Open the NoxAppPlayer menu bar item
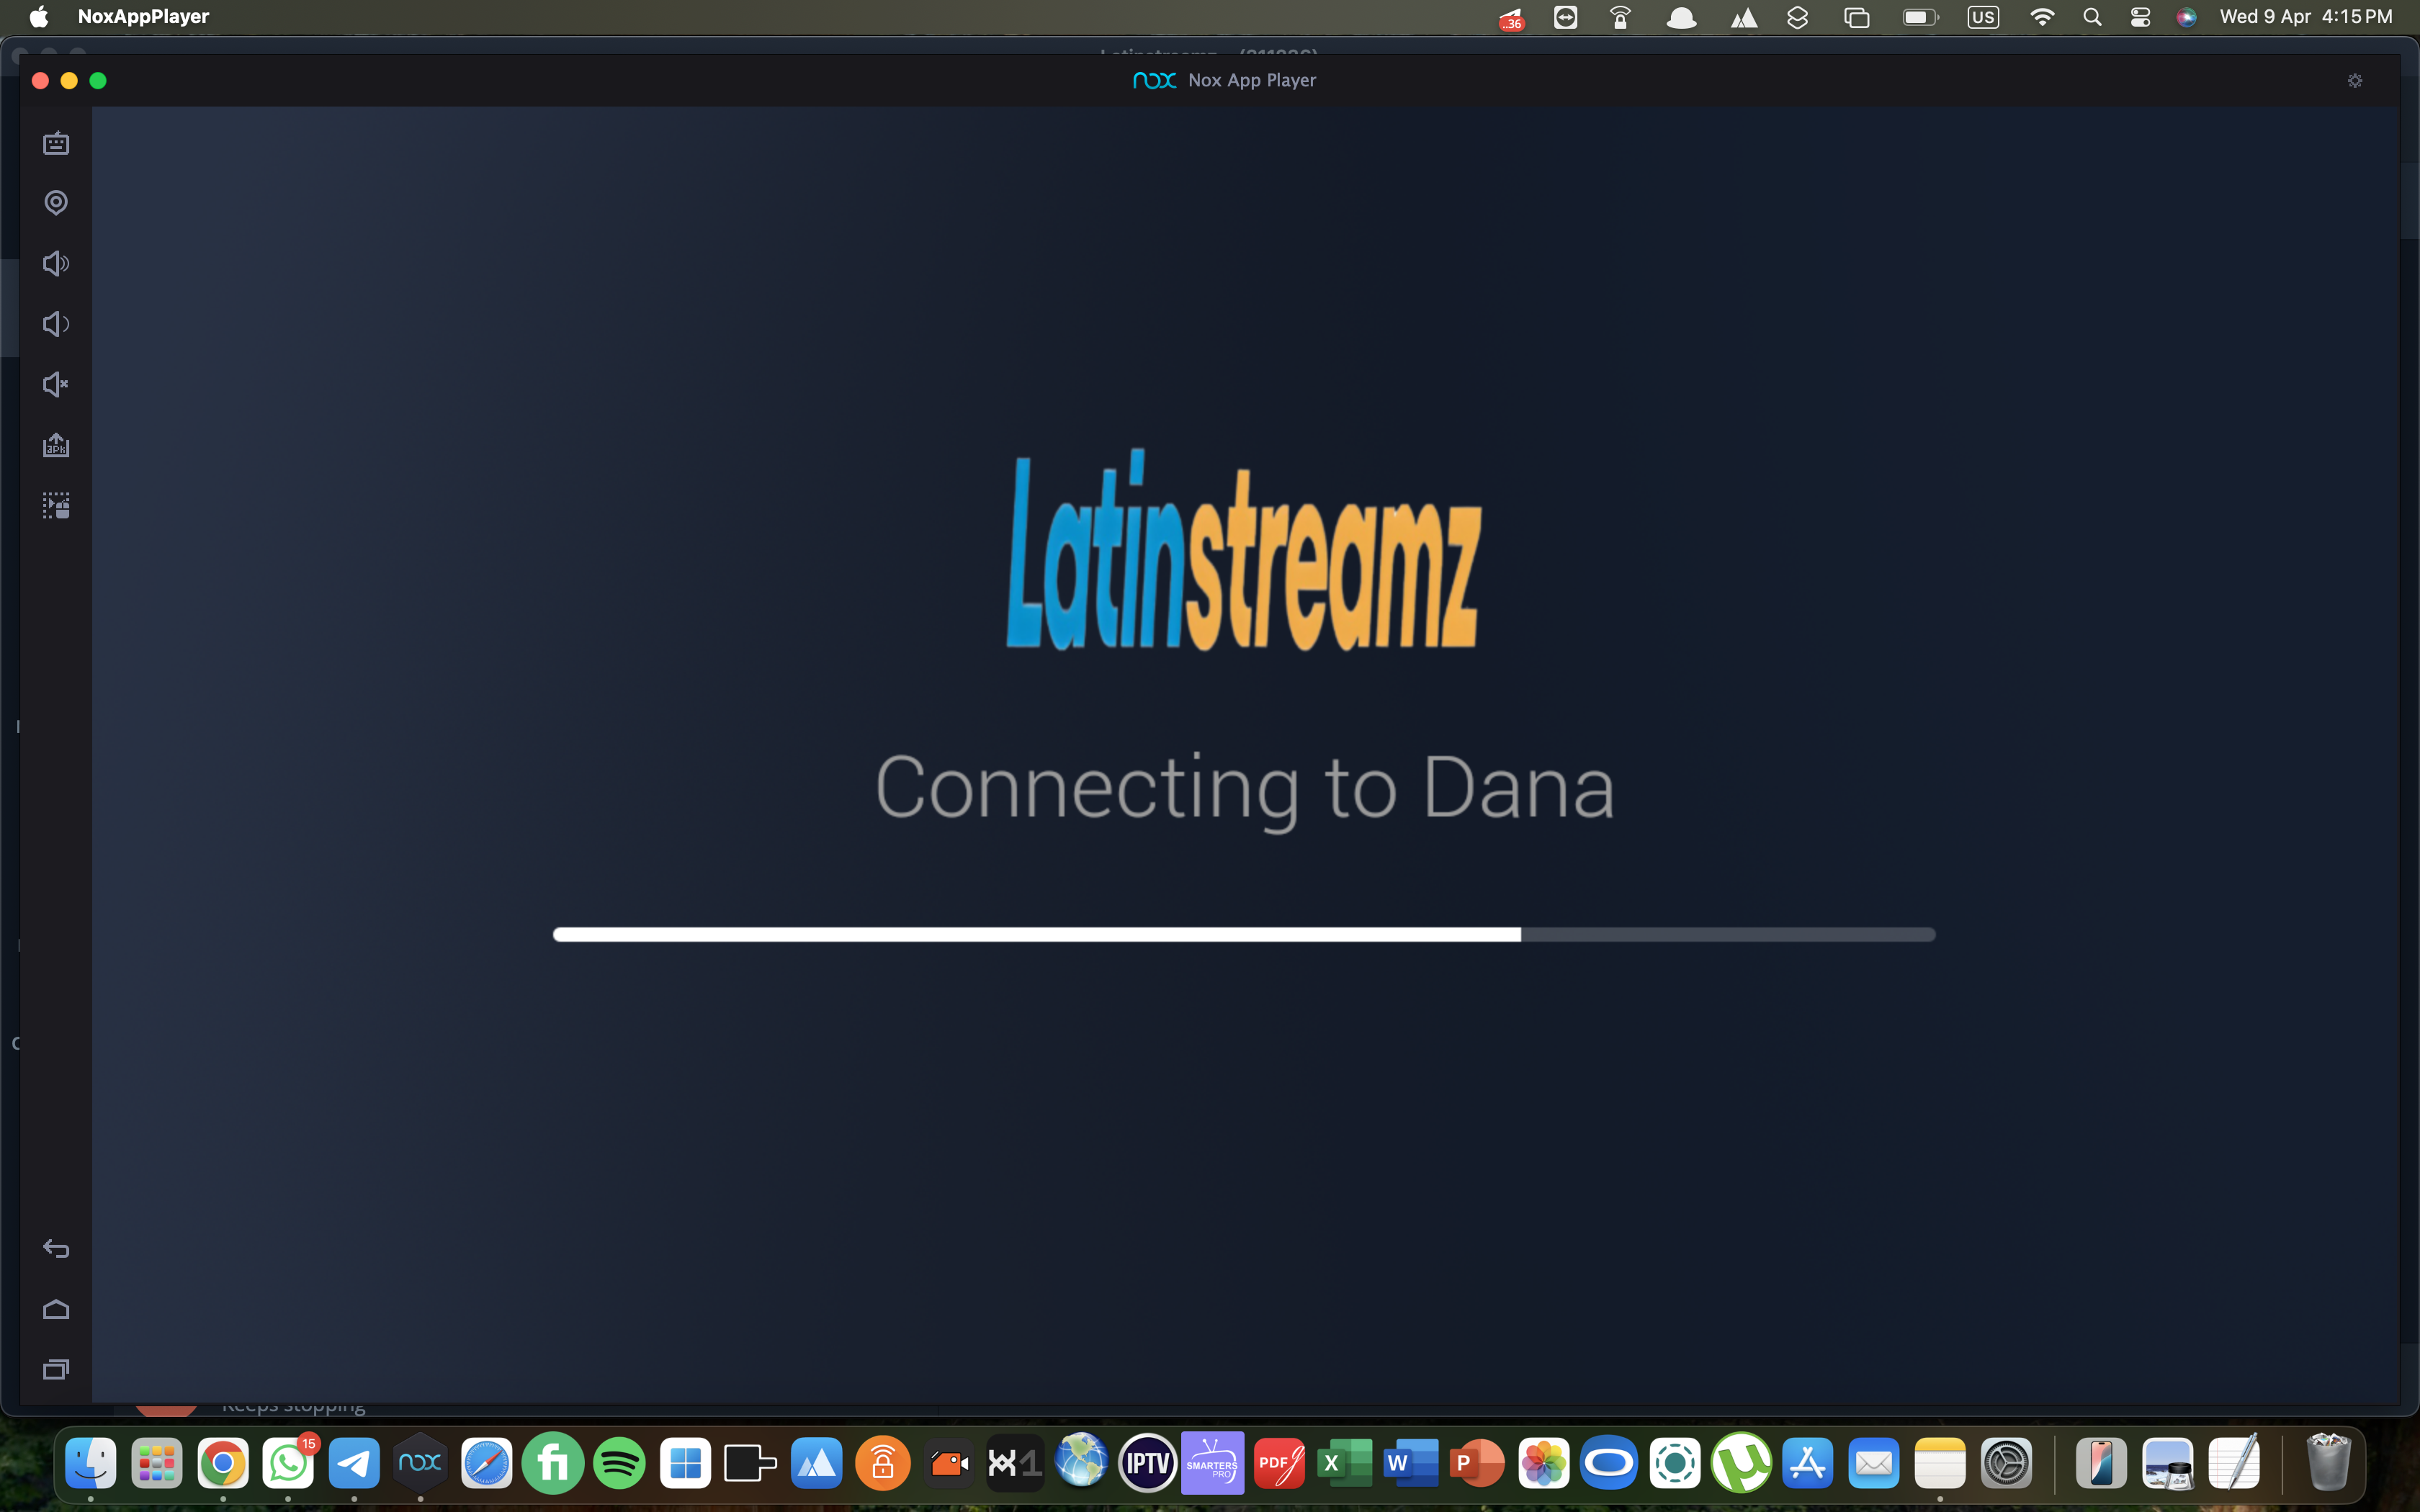The image size is (2420, 1512). [x=143, y=16]
